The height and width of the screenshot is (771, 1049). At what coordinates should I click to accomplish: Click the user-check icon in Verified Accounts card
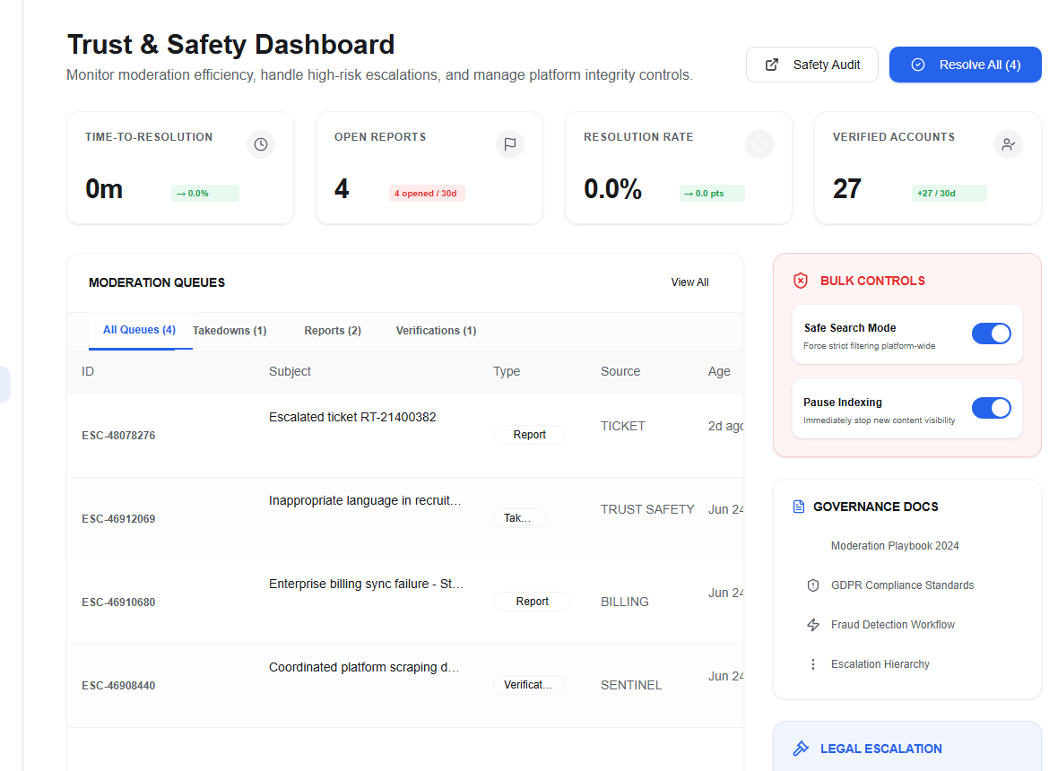(x=1008, y=144)
